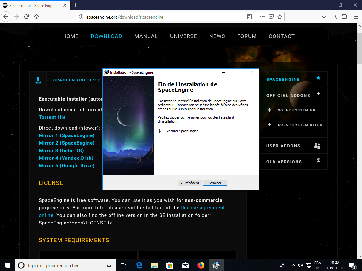The image size is (362, 271).
Task: Open Microsoft Store from the taskbar
Action: 170,265
